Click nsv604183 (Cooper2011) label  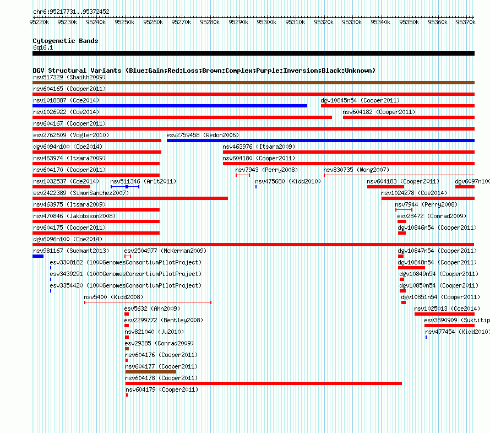403,181
